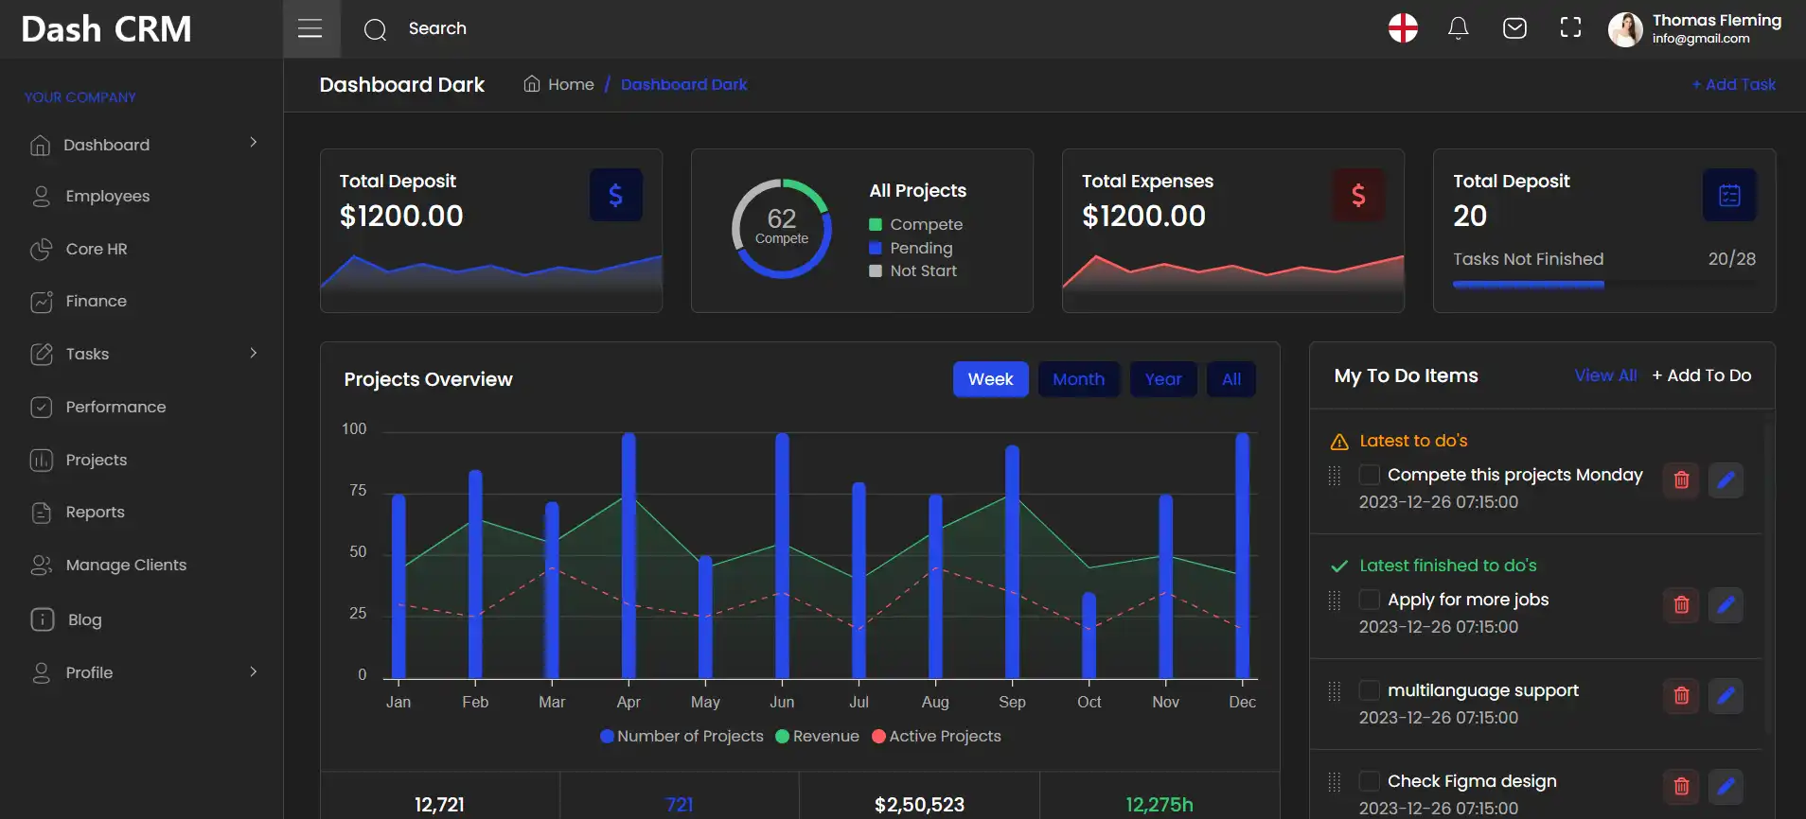Image resolution: width=1806 pixels, height=819 pixels.
Task: Switch to Month view in Projects Overview
Action: coord(1078,379)
